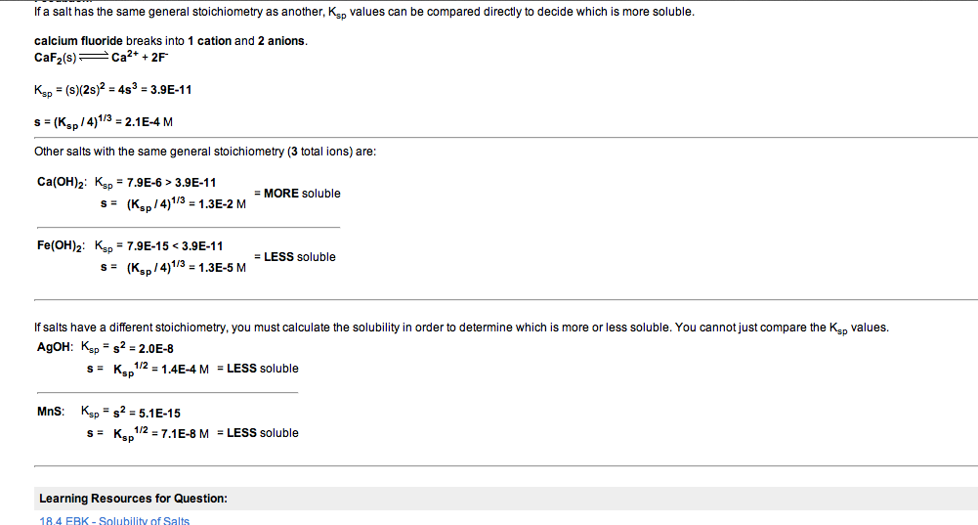The height and width of the screenshot is (525, 978).
Task: Click the MnS salt label
Action: click(x=51, y=413)
